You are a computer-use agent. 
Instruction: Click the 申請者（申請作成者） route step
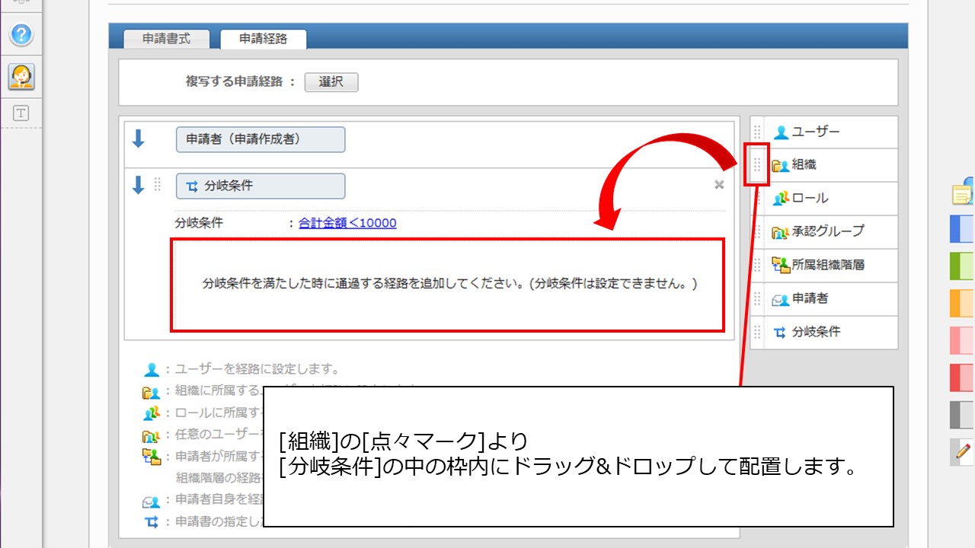click(x=261, y=140)
